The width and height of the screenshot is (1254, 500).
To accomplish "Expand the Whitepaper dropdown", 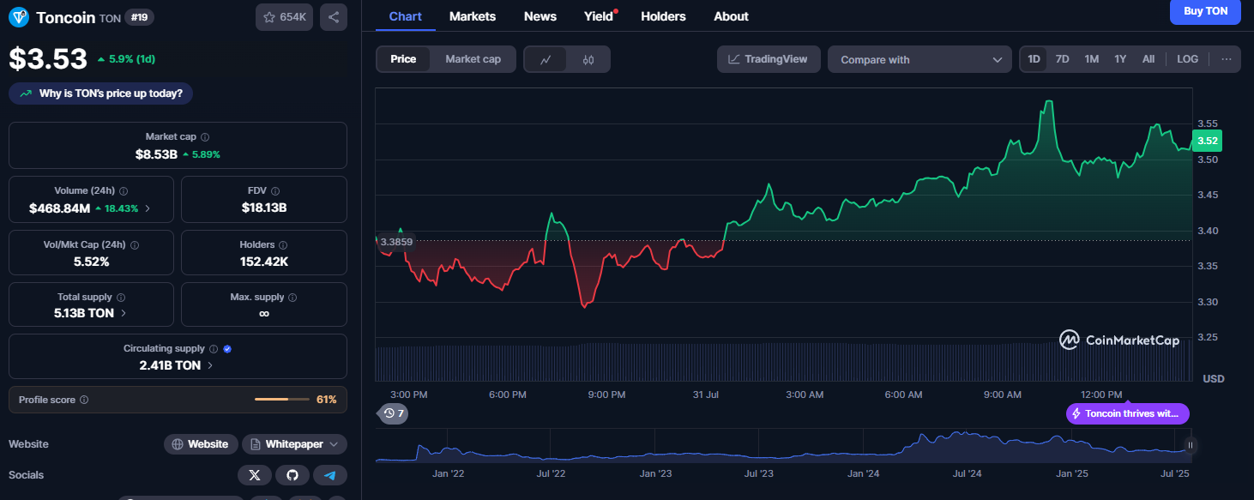I will [294, 444].
